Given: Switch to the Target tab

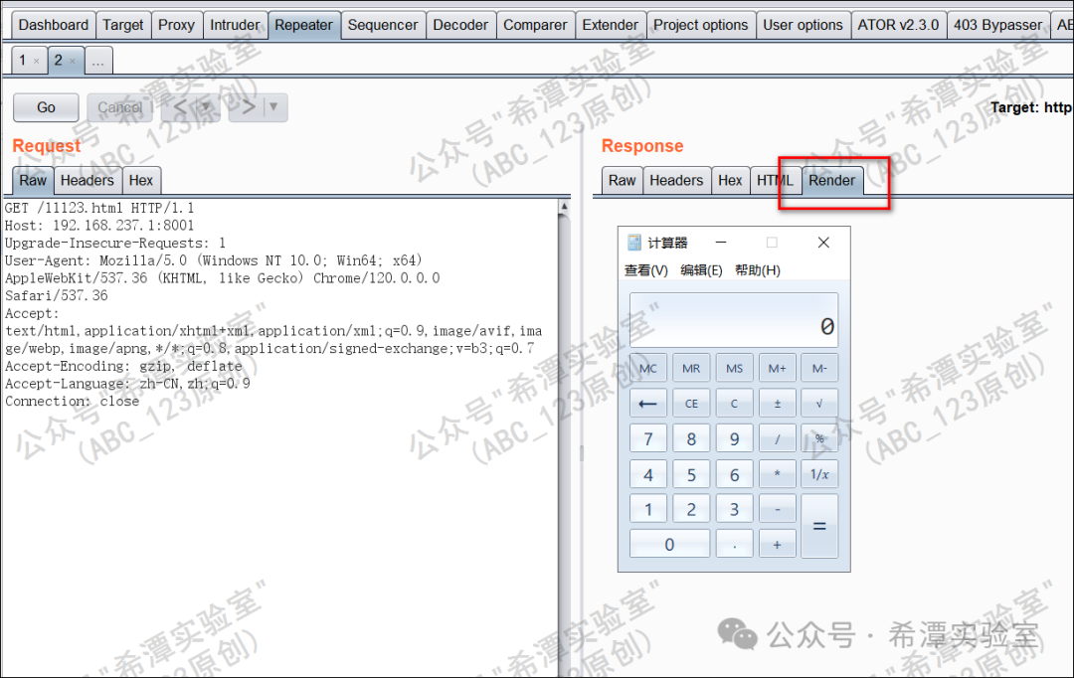Looking at the screenshot, I should coord(122,25).
